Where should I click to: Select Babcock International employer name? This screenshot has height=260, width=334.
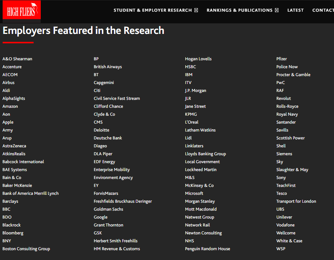(x=23, y=162)
